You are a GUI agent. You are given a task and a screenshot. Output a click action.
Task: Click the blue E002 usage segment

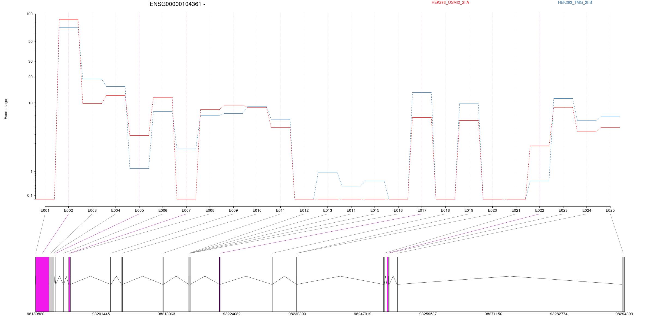pyautogui.click(x=69, y=28)
